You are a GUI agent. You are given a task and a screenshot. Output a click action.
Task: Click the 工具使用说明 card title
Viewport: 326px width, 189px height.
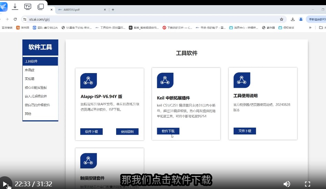pyautogui.click(x=245, y=96)
